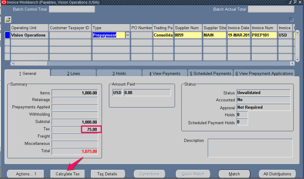Click the Status field Unvalidated
Image resolution: width=304 pixels, height=179 pixels.
tap(264, 93)
